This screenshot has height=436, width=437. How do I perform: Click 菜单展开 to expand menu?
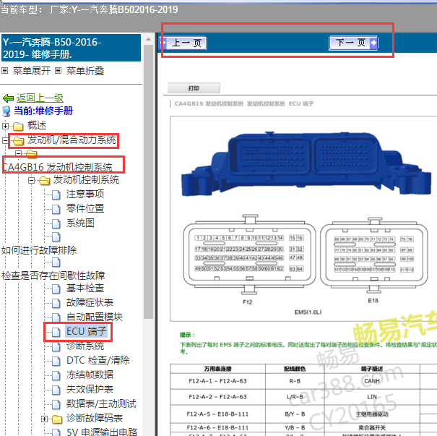tap(32, 71)
